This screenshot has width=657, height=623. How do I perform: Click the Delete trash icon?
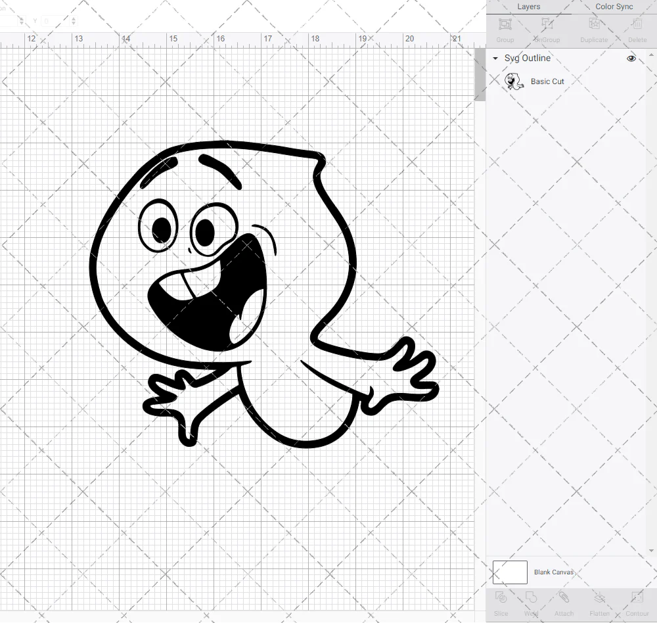[x=637, y=28]
